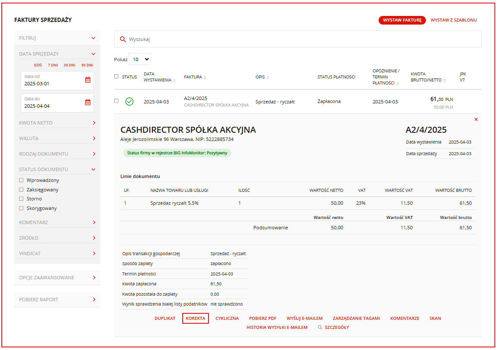Select the 30 dni date range
Image resolution: width=497 pixels, height=350 pixels.
[69, 65]
